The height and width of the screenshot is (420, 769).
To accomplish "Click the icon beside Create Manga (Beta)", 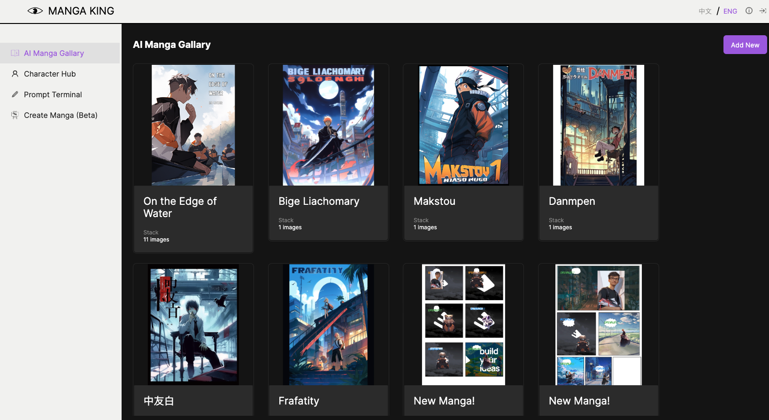I will tap(15, 115).
